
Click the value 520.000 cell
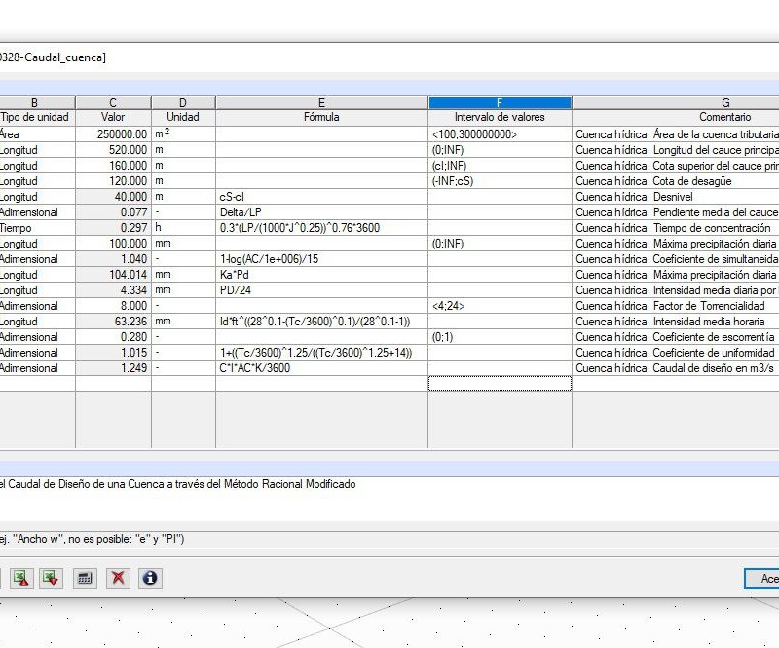113,150
